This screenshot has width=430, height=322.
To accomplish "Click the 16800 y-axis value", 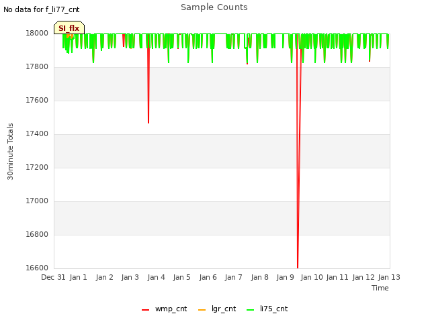I will point(37,234).
